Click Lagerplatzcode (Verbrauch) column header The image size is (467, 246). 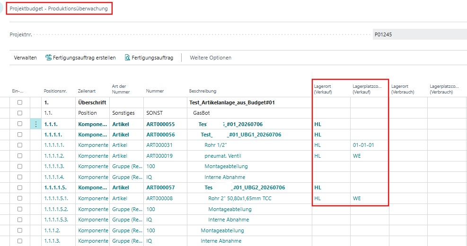point(444,89)
